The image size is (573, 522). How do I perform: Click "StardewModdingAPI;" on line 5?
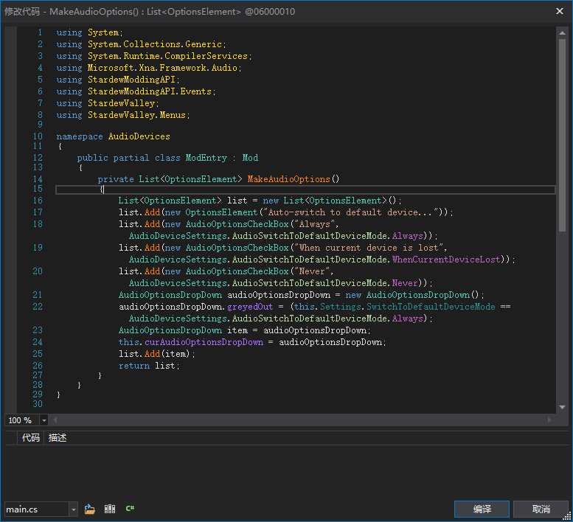click(133, 80)
